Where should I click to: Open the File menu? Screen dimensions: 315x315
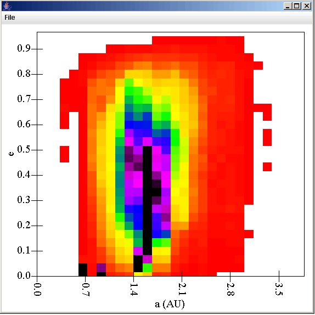pyautogui.click(x=10, y=18)
